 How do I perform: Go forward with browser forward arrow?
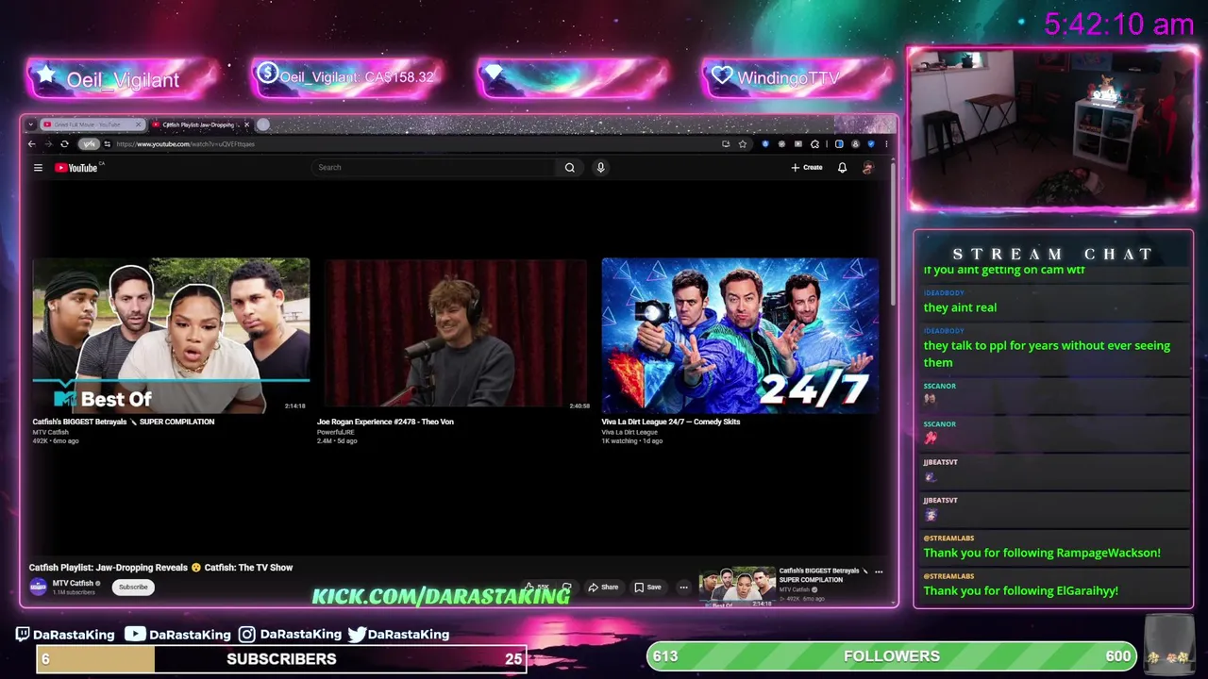coord(48,144)
